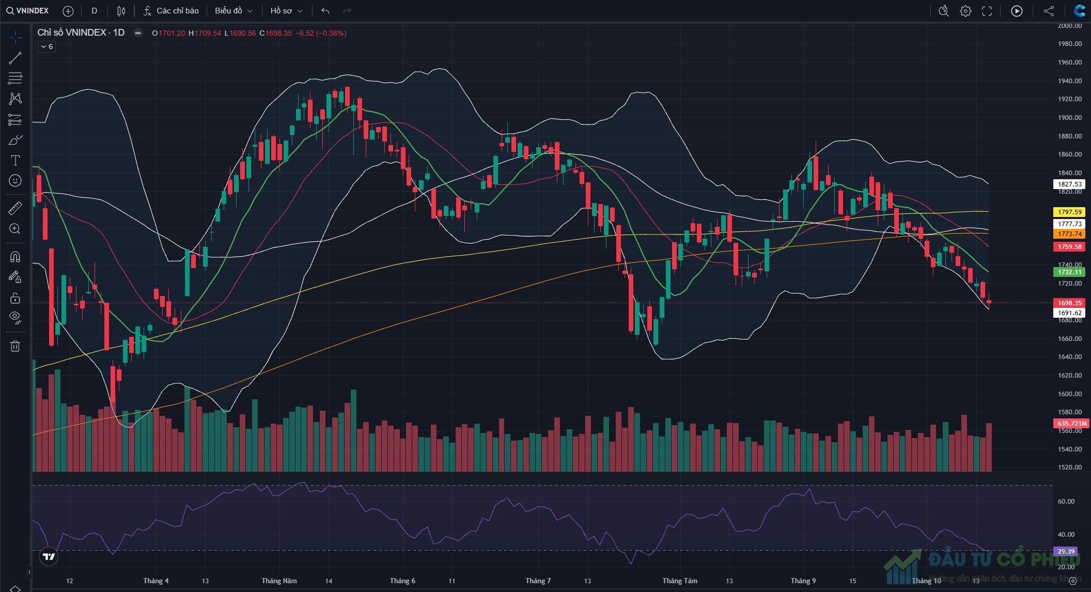The width and height of the screenshot is (1091, 592).
Task: Click the 635.721M volume label
Action: click(1071, 423)
